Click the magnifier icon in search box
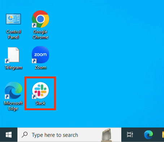Image resolution: width=164 pixels, height=142 pixels. point(25,135)
